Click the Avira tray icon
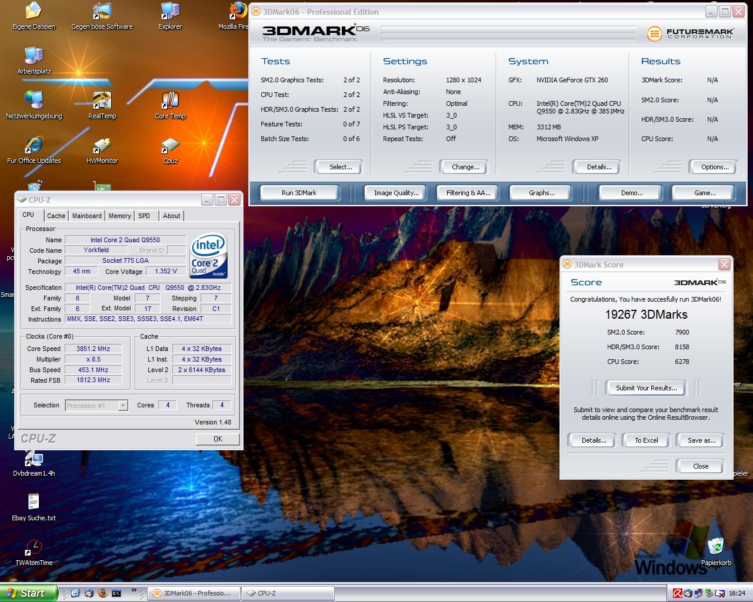 coord(678,593)
